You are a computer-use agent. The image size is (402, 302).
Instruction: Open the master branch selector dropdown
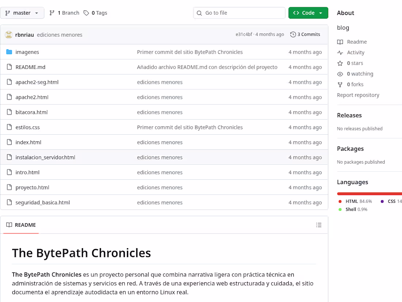22,12
